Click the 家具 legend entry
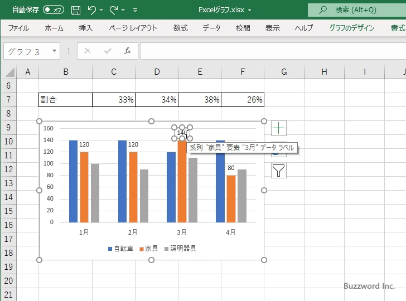Image resolution: width=406 pixels, height=301 pixels. point(148,249)
